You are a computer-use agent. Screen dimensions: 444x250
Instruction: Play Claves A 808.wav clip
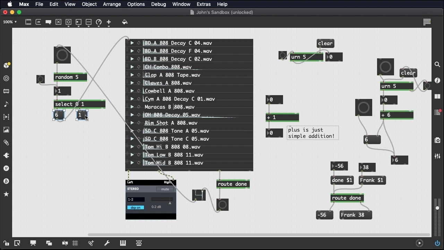tap(132, 83)
